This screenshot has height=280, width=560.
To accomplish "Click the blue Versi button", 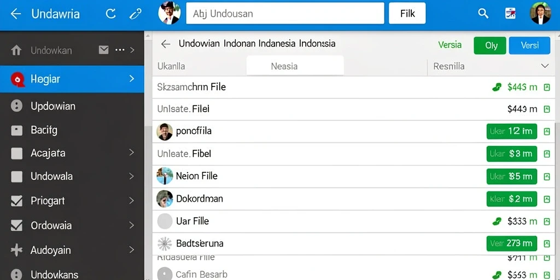I will (529, 46).
